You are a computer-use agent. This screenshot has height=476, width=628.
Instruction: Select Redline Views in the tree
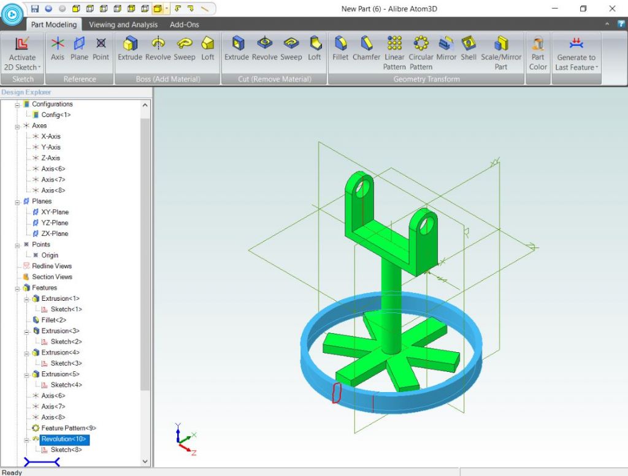tap(52, 266)
